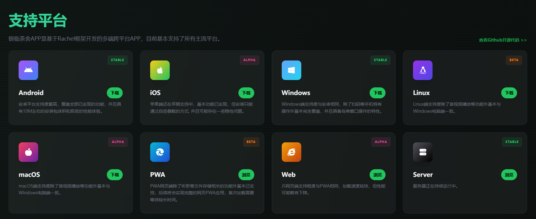The image size is (536, 219).
Task: Click the 银临茶舍APP subtitle description
Action: tap(115, 39)
